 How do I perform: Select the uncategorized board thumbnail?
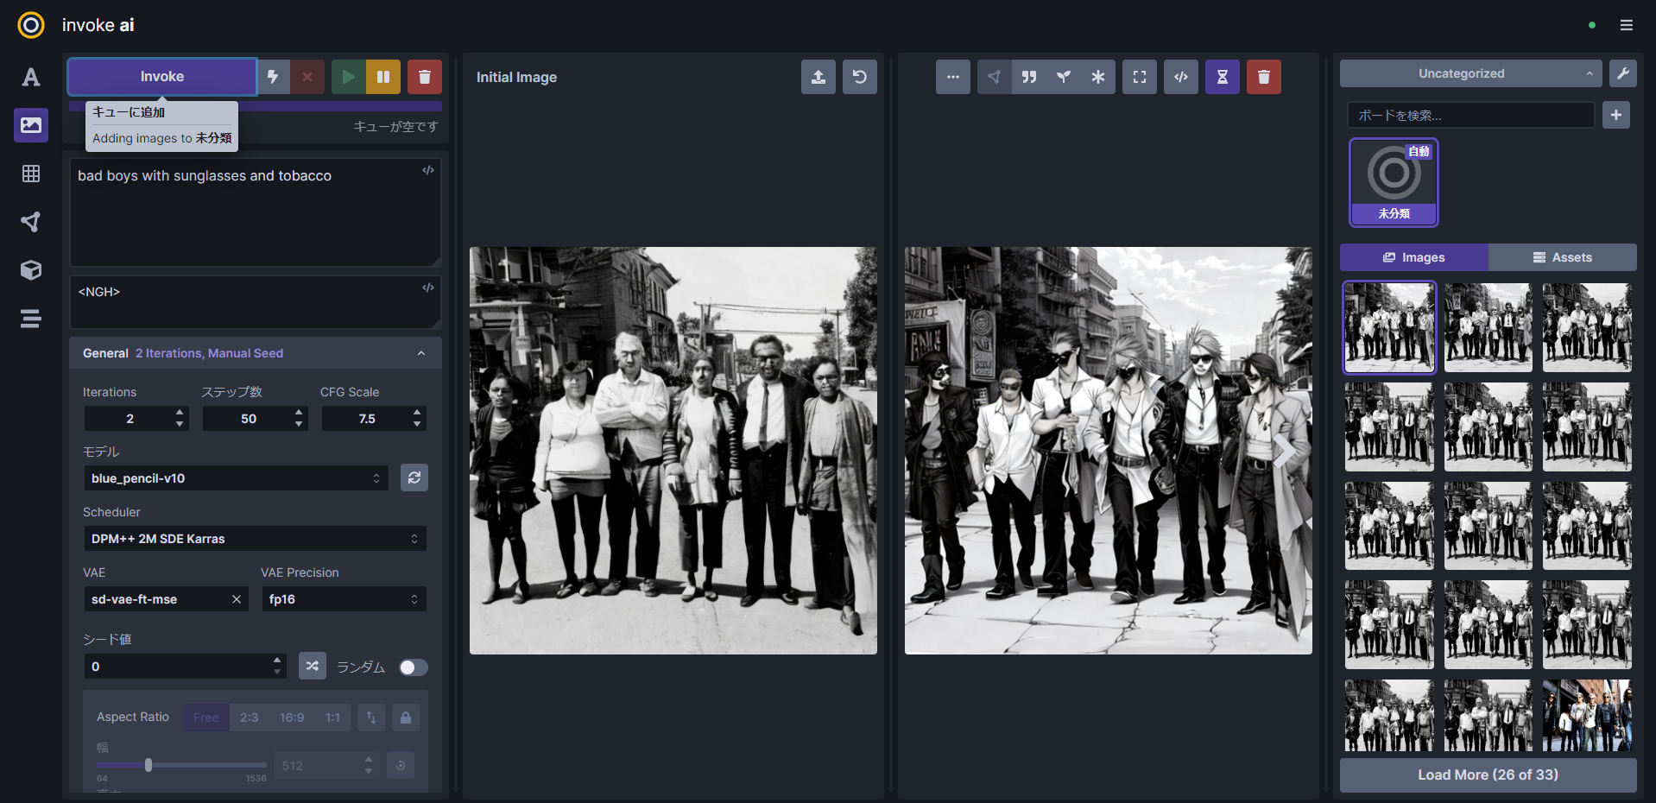coord(1394,182)
